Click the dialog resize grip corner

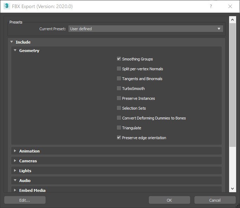[238, 206]
